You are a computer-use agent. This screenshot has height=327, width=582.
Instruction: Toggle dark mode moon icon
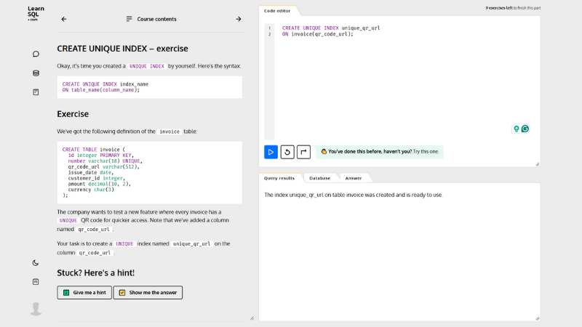36,263
